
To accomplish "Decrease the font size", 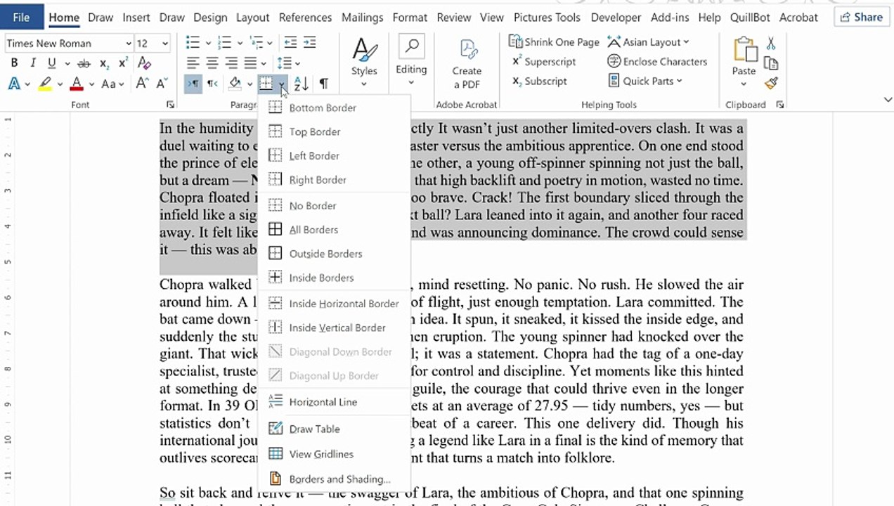I will [x=162, y=84].
